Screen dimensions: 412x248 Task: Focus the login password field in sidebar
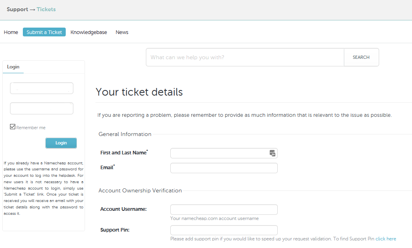(x=42, y=108)
